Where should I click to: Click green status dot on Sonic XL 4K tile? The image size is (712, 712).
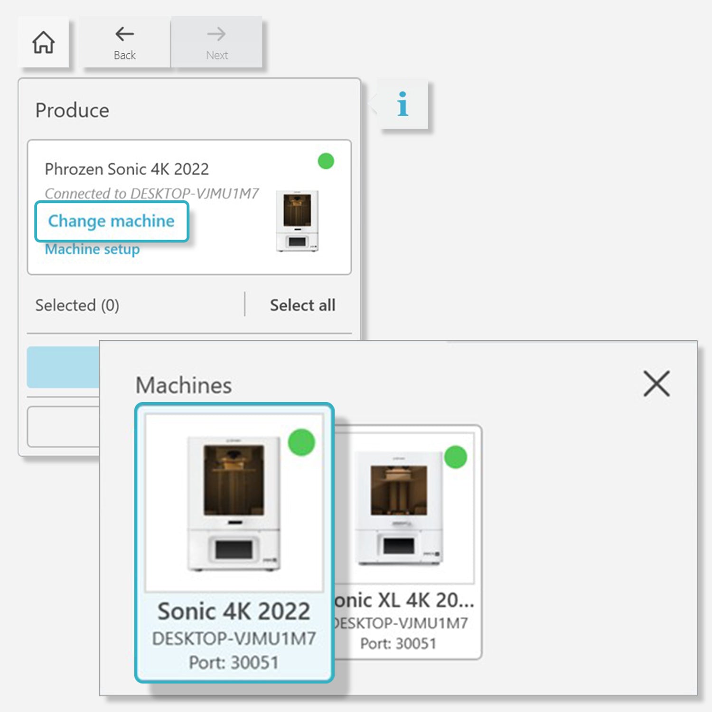click(x=456, y=457)
